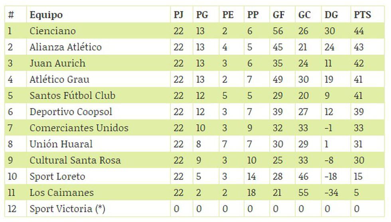The height and width of the screenshot is (222, 391).
Task: Select Sport Victoria (*) in the last row
Action: [67, 209]
